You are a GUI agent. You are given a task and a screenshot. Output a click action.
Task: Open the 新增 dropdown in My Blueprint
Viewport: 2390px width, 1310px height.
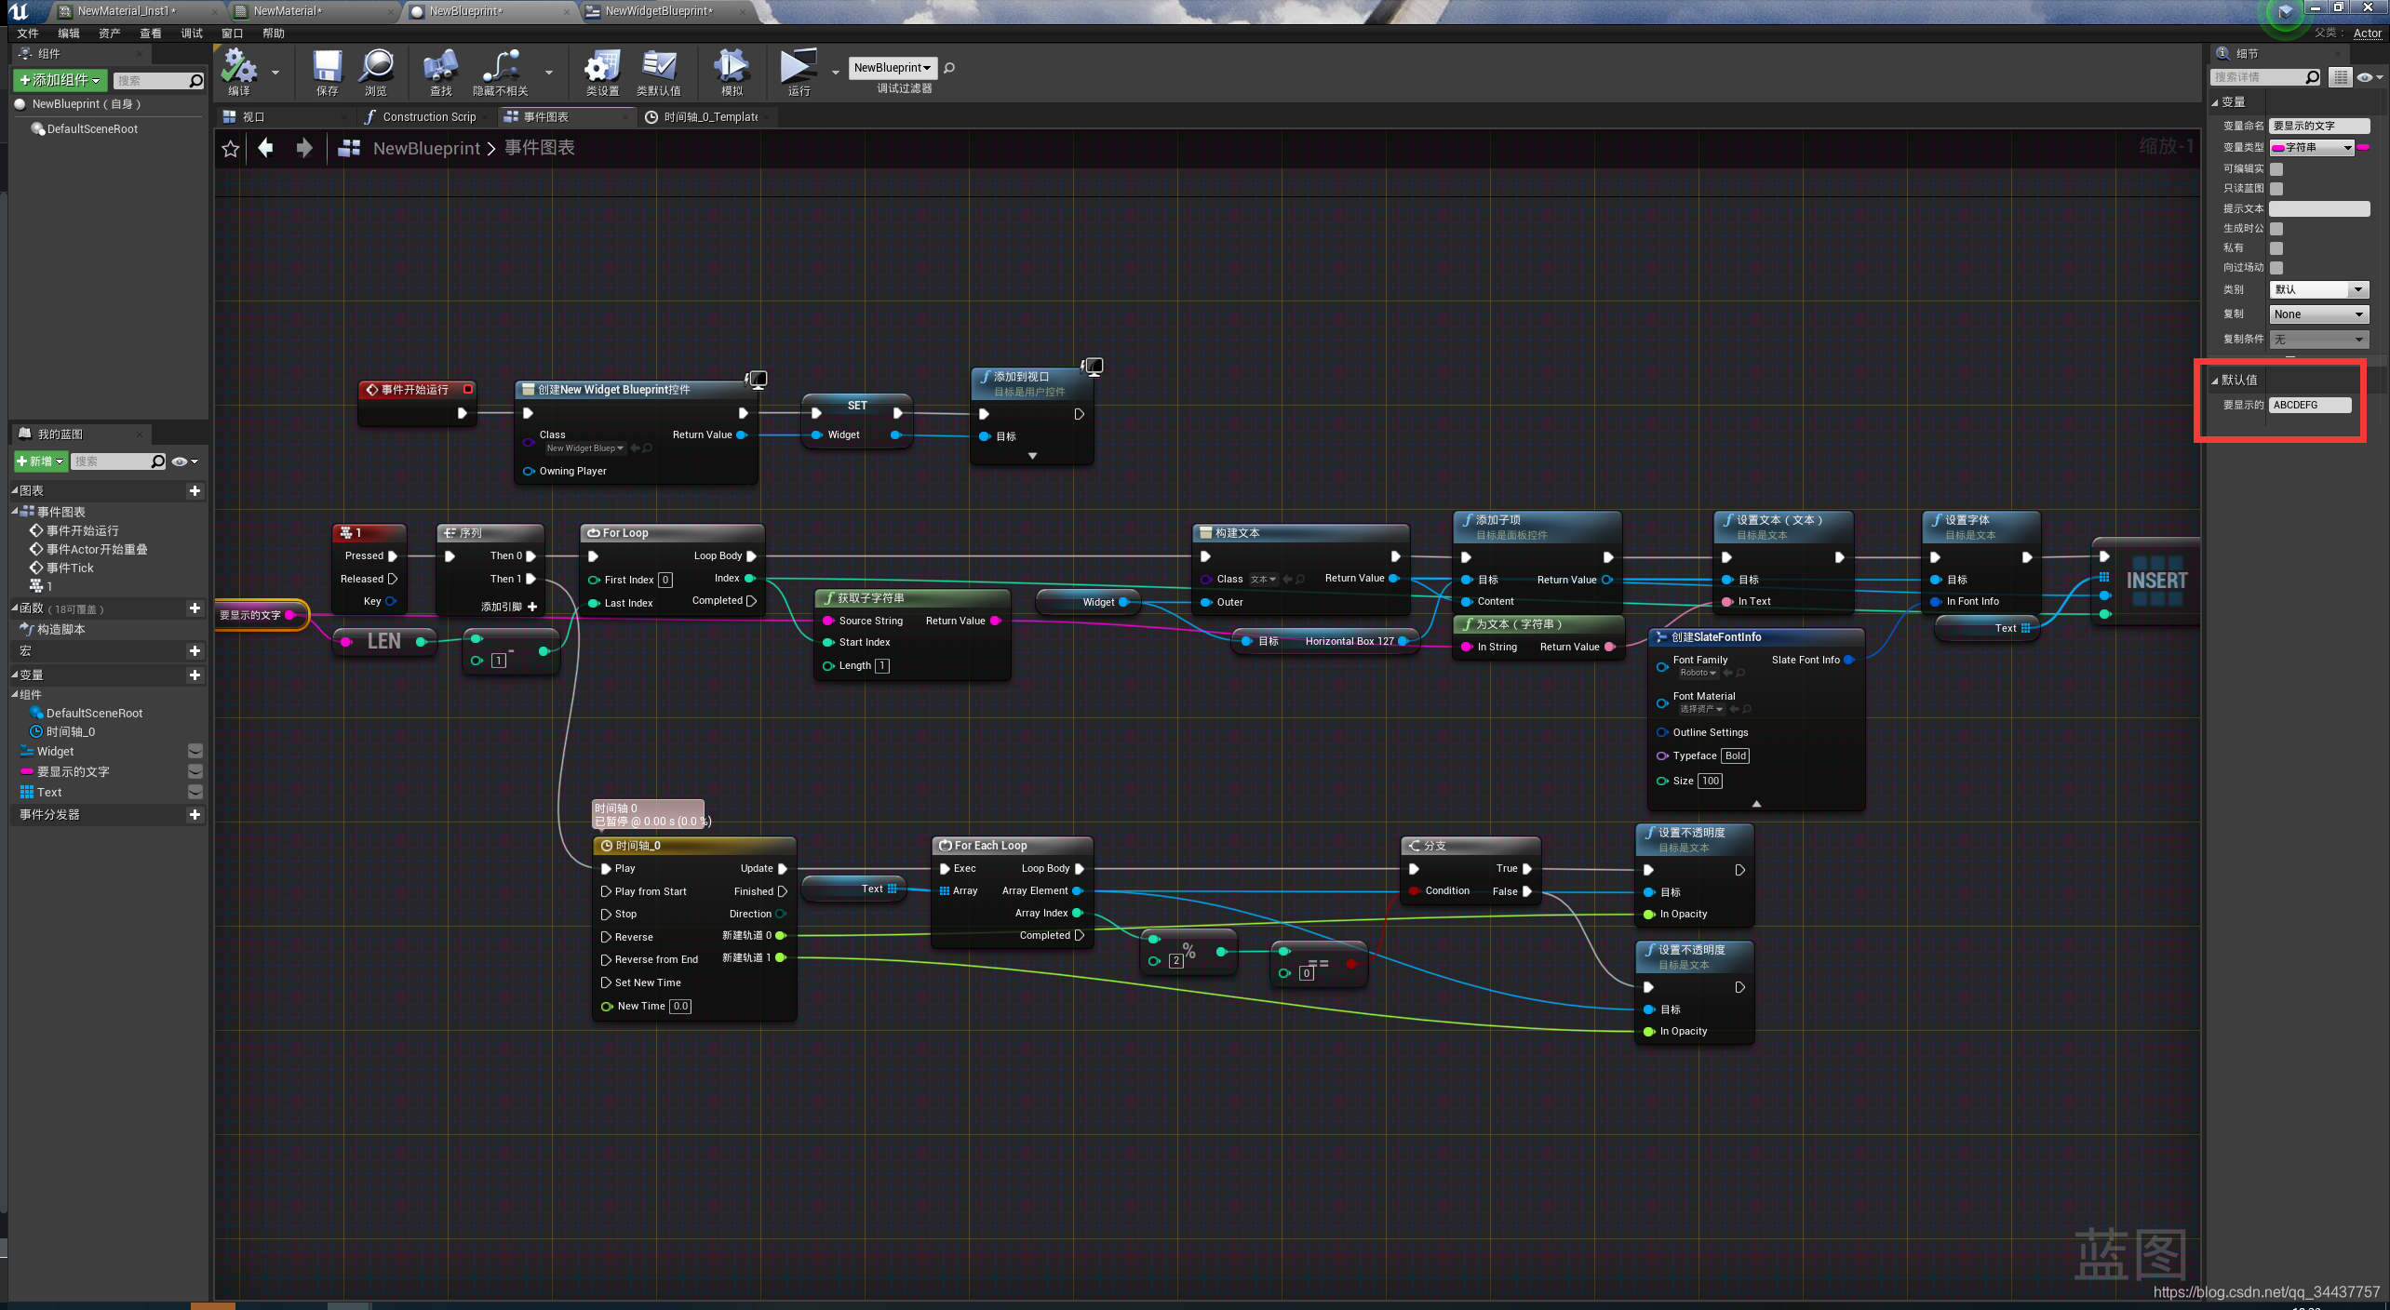pyautogui.click(x=40, y=461)
